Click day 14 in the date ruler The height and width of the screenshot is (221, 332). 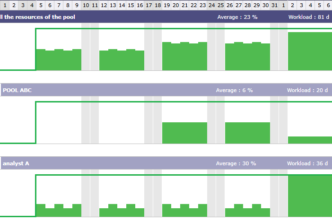coord(122,5)
